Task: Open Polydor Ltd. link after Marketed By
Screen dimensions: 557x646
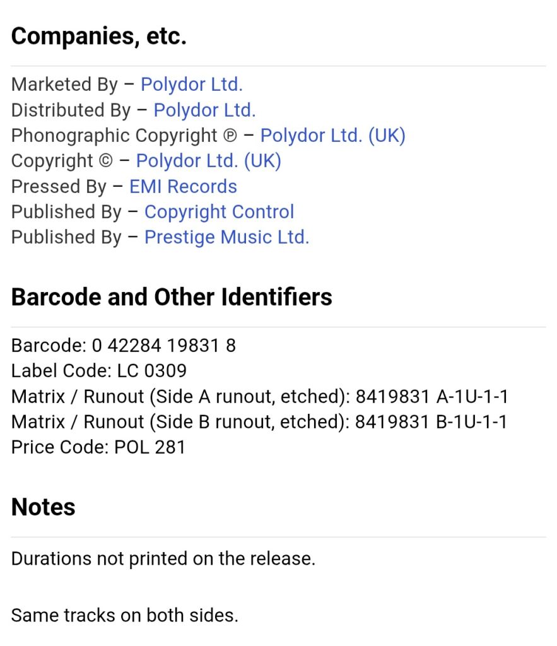Action: coord(192,85)
